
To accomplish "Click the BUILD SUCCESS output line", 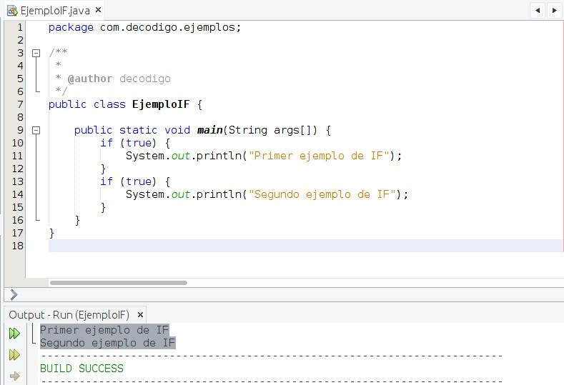I will [81, 369].
